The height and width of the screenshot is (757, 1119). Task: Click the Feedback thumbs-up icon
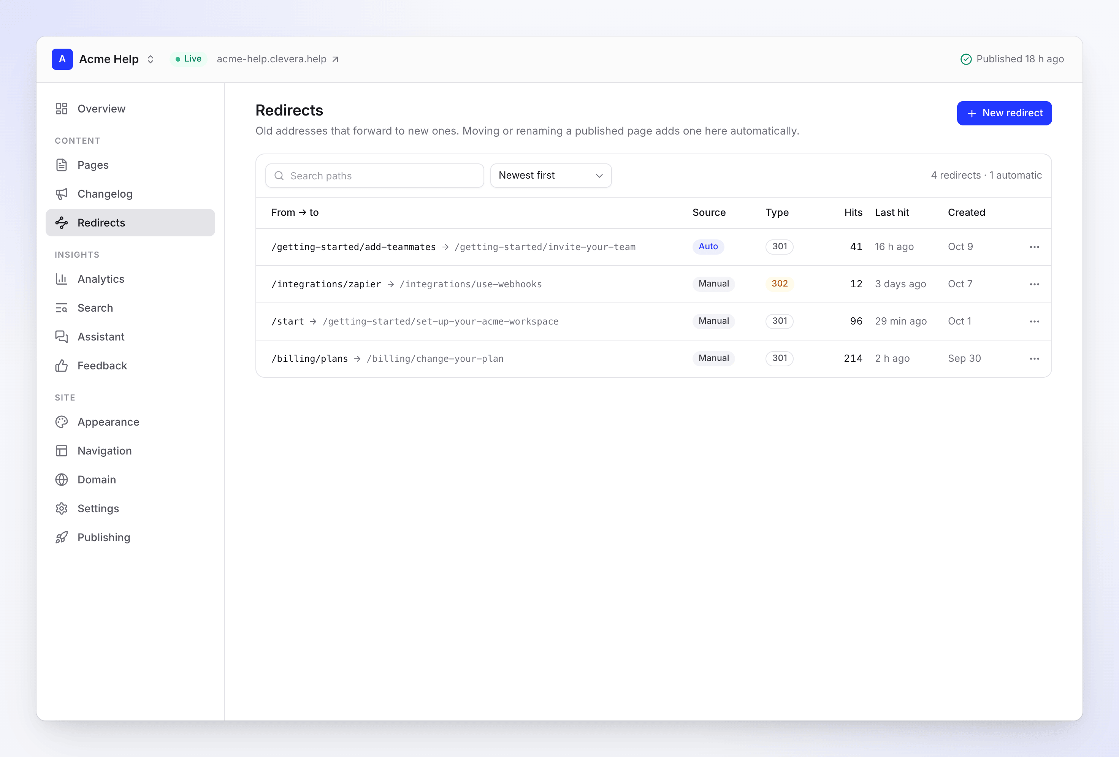[x=61, y=366]
